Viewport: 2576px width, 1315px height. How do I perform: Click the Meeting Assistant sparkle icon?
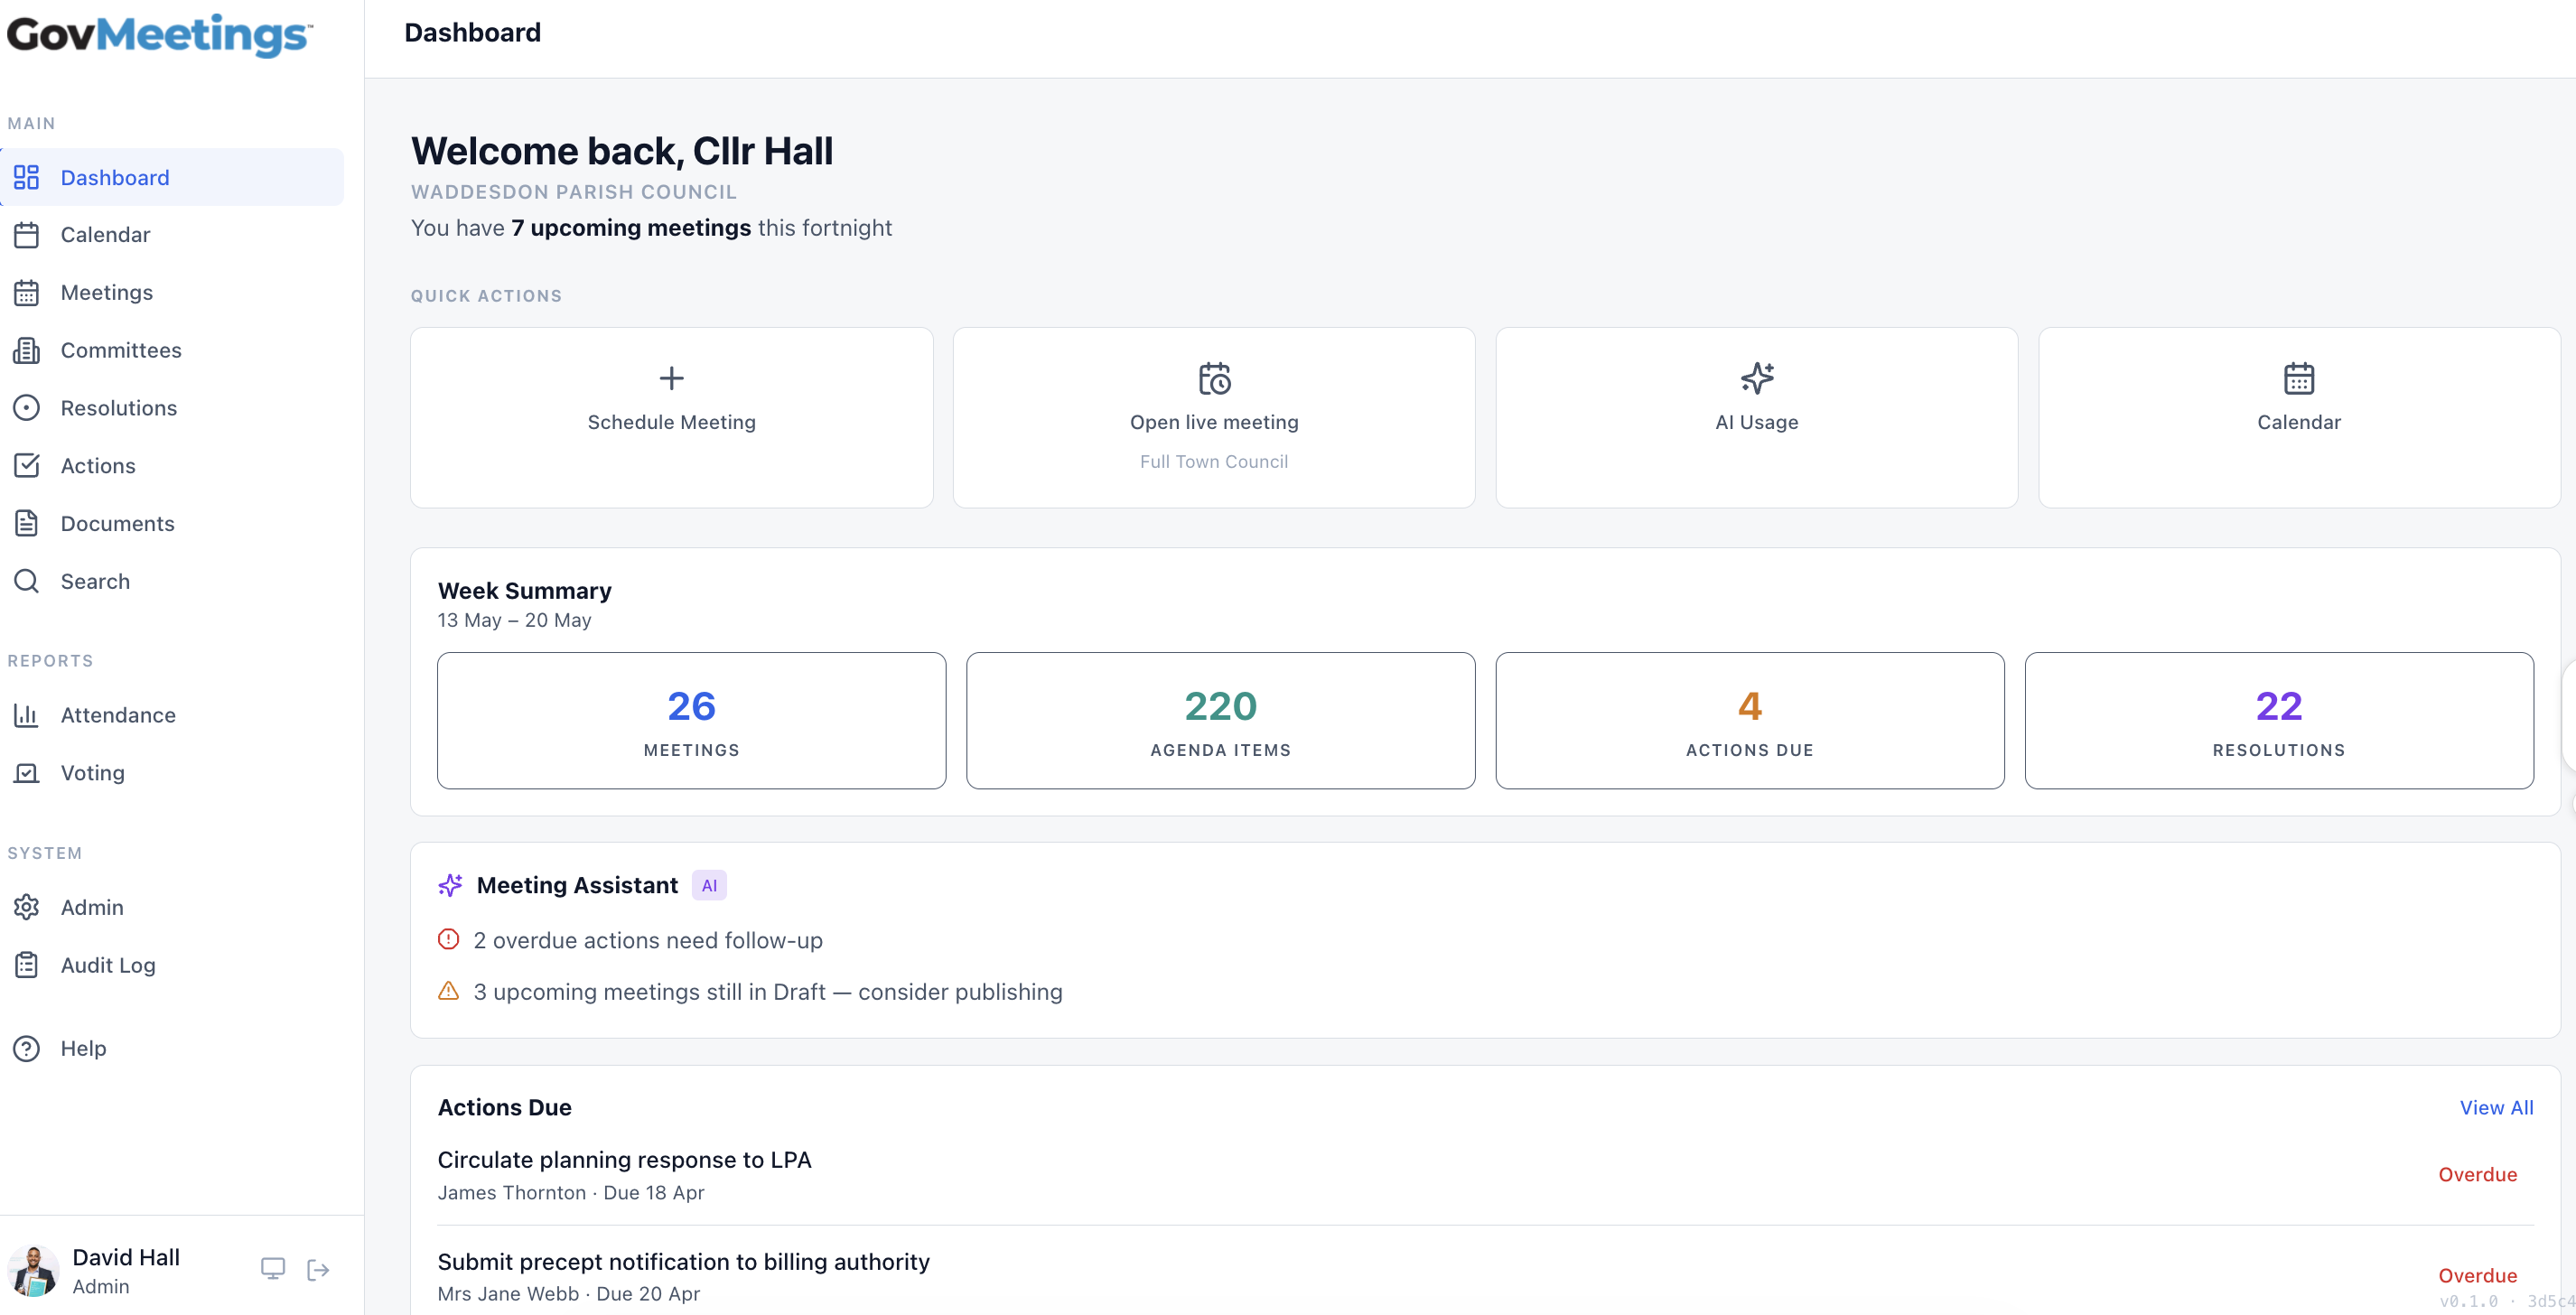[450, 885]
